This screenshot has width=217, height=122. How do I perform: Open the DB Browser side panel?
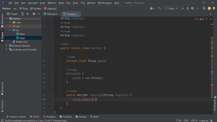[2, 20]
